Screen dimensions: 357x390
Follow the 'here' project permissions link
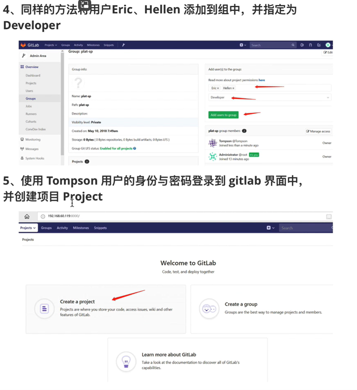coord(262,80)
